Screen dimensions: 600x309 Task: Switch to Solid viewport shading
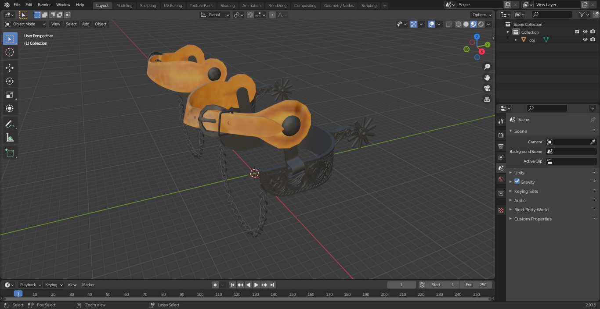(466, 24)
